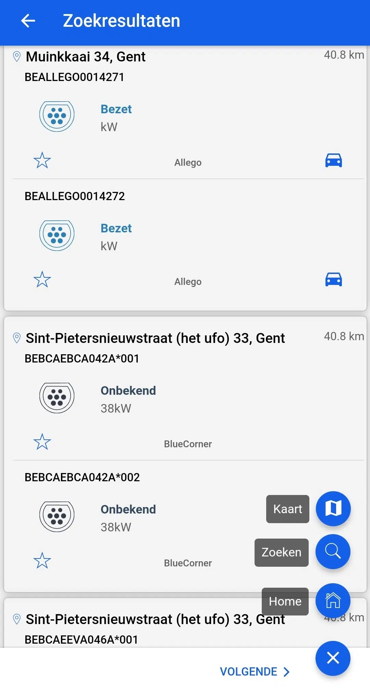Viewport: 370px width, 691px height.
Task: Open the first Sint-Pietersnieuwstraat (het ufo) 33 entry
Action: [155, 338]
